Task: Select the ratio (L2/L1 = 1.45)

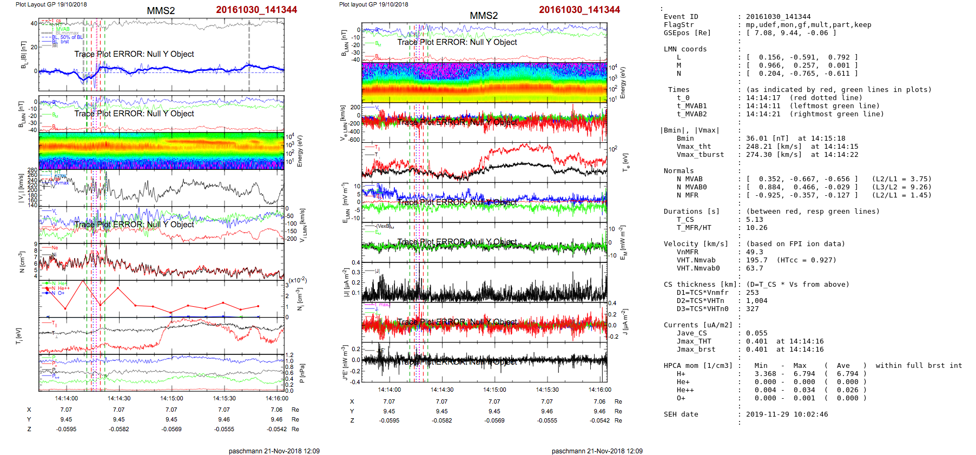Action: tap(902, 195)
